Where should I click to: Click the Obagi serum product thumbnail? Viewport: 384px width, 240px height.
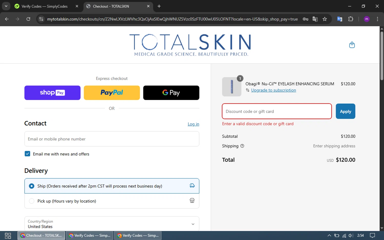(x=232, y=87)
